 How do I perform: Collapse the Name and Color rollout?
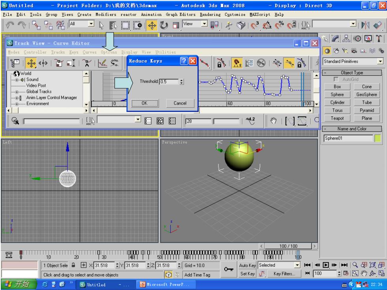pos(352,129)
